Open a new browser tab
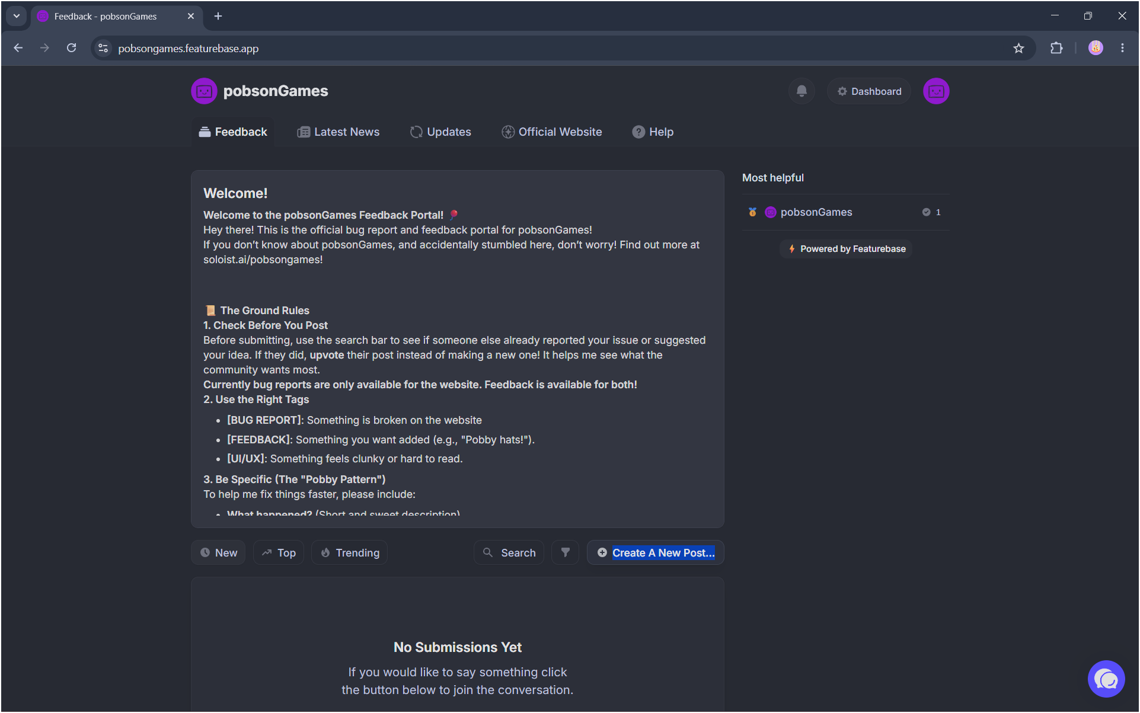This screenshot has width=1140, height=713. (218, 16)
